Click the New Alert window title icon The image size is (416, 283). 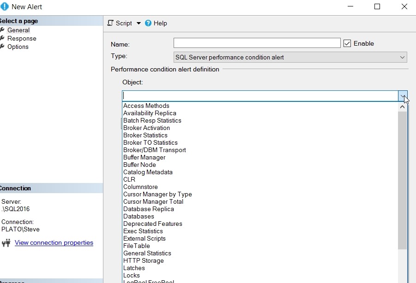tap(5, 7)
